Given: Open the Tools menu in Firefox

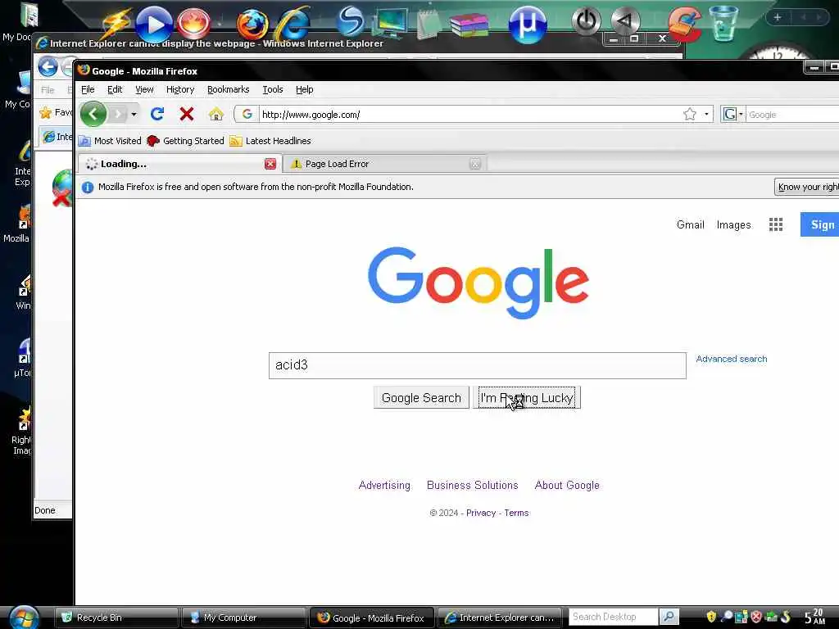Looking at the screenshot, I should pos(272,89).
